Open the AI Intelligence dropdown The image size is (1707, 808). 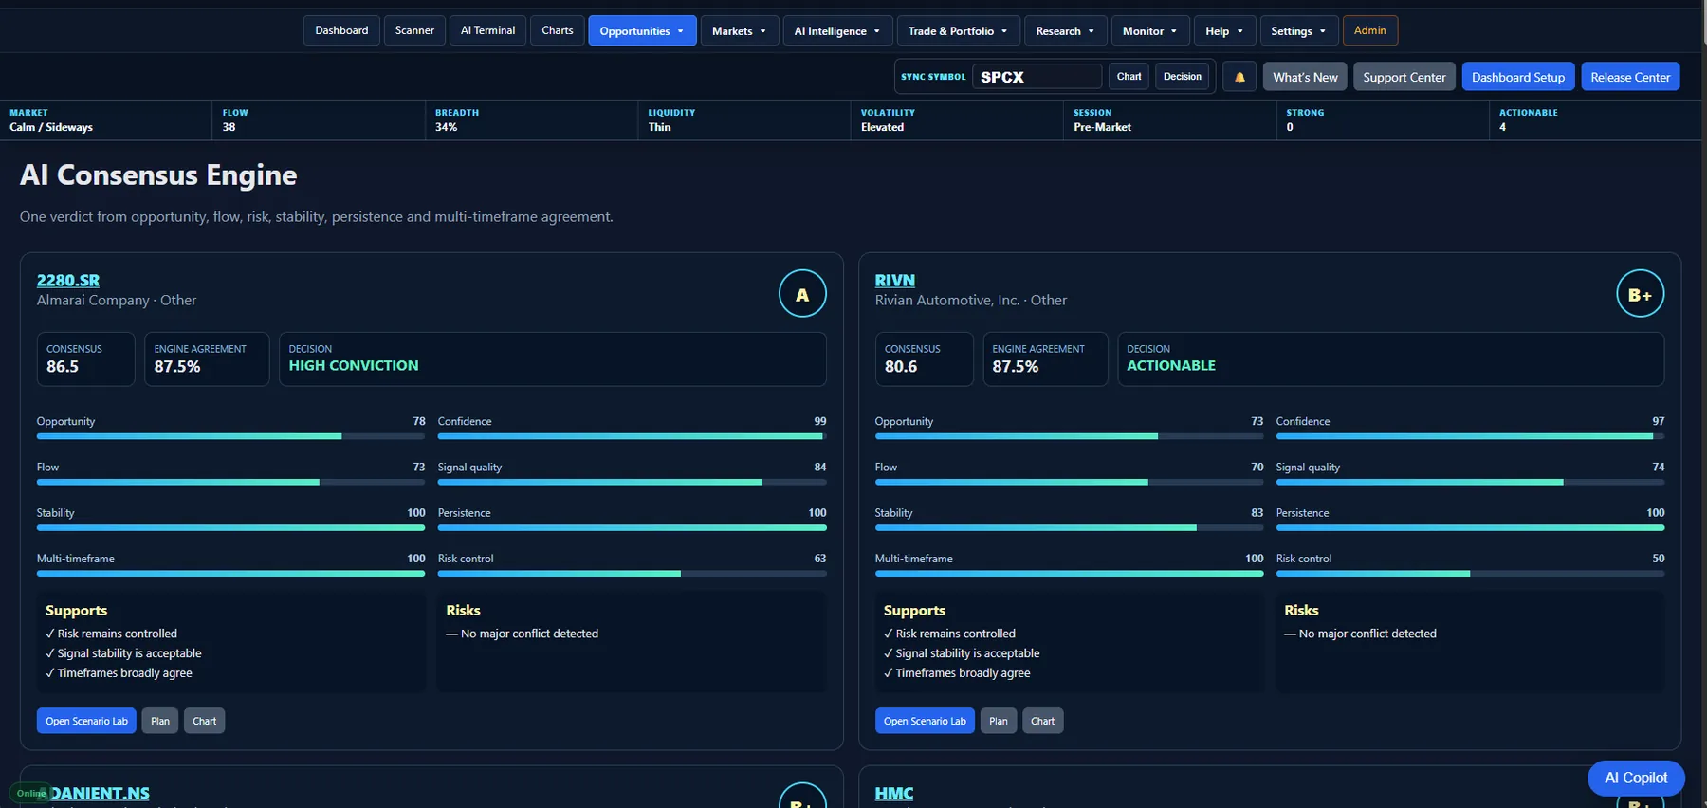click(x=837, y=30)
